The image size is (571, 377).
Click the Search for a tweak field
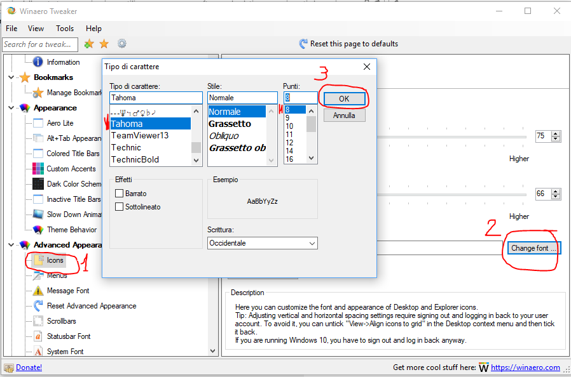tap(39, 44)
